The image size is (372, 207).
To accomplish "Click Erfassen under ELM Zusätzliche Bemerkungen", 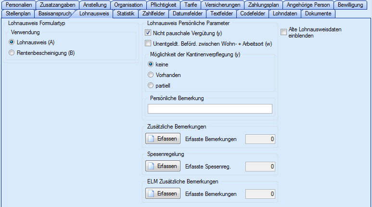I will (x=163, y=194).
